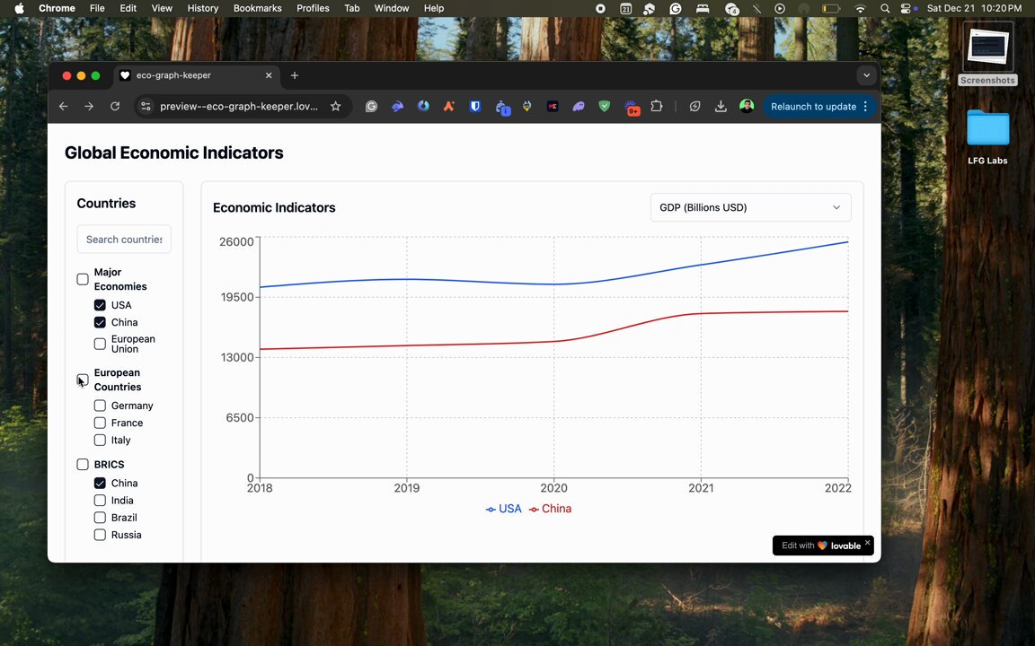Click the USA legend entry
Viewport: 1035px width, 646px height.
click(x=504, y=509)
